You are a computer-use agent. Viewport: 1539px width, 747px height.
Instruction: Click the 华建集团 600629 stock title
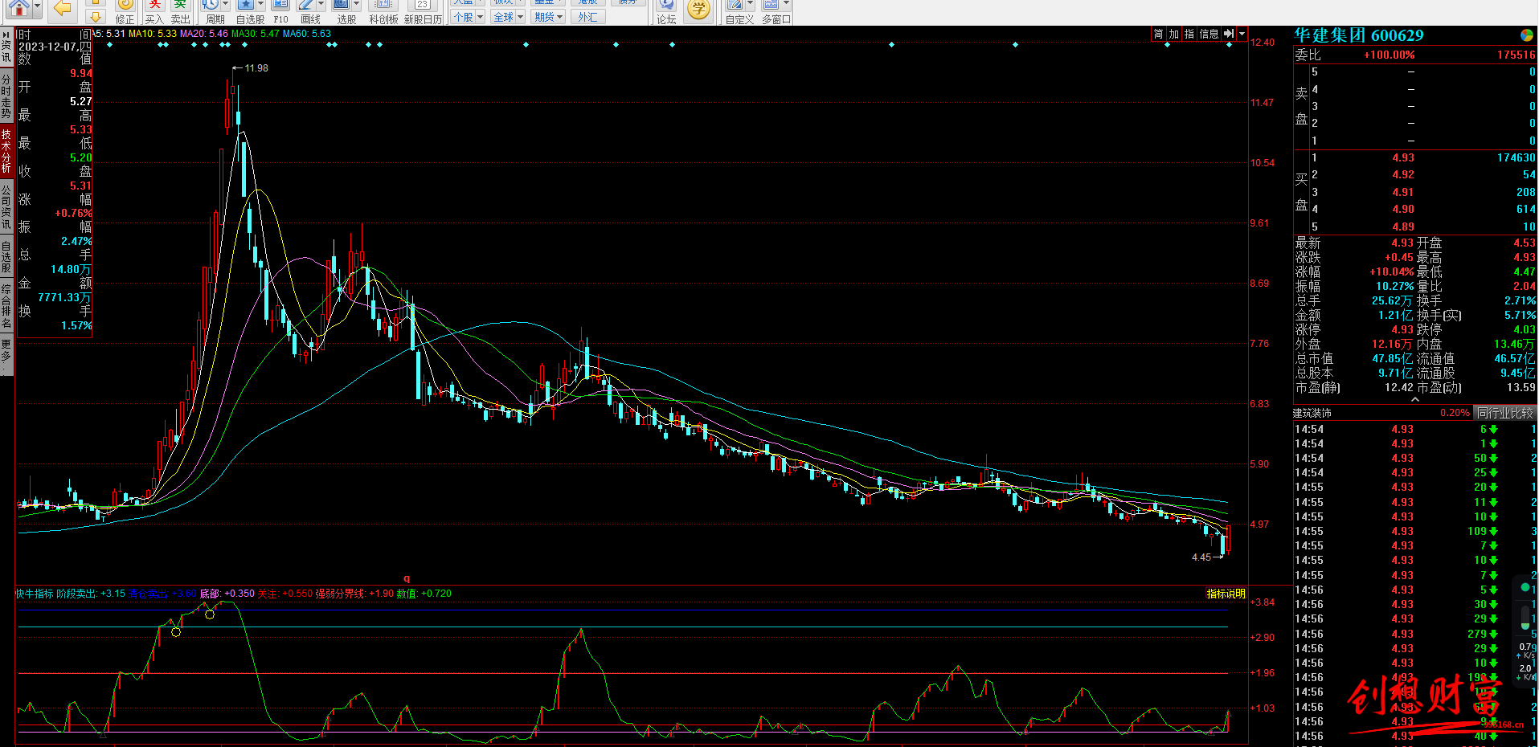coord(1358,35)
